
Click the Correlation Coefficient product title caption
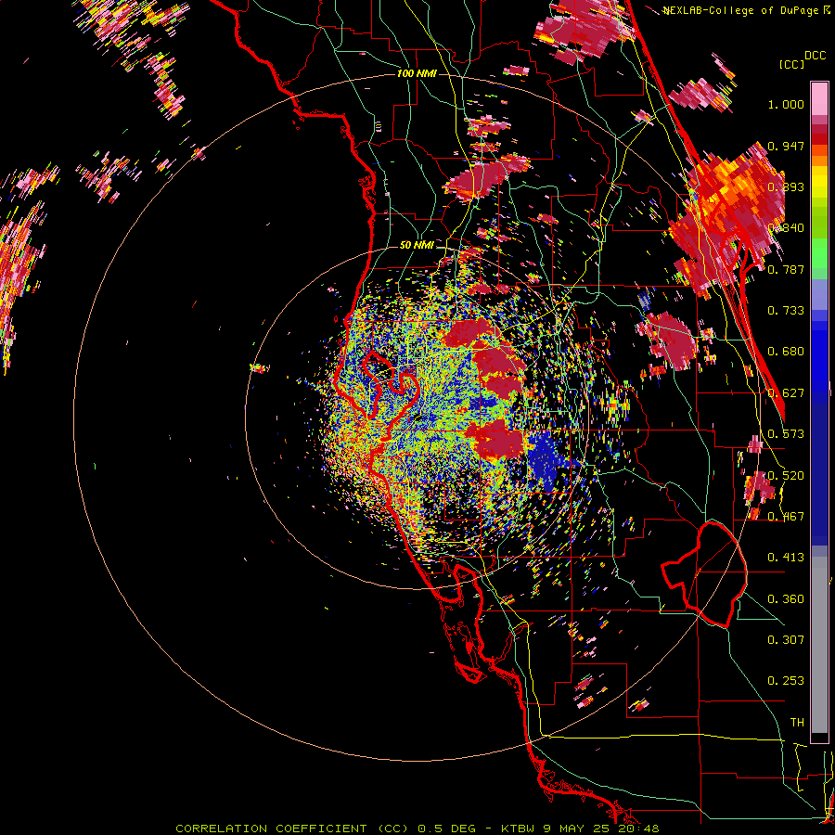[x=417, y=829]
